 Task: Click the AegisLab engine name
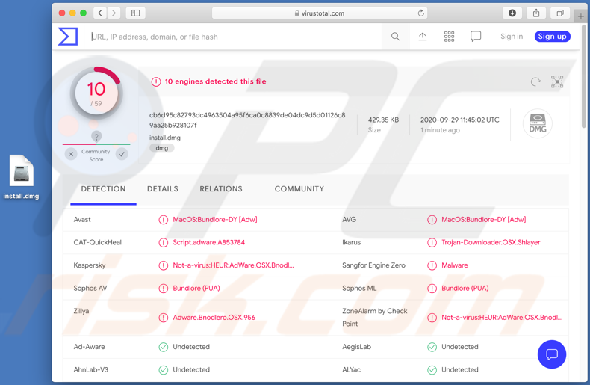(356, 347)
